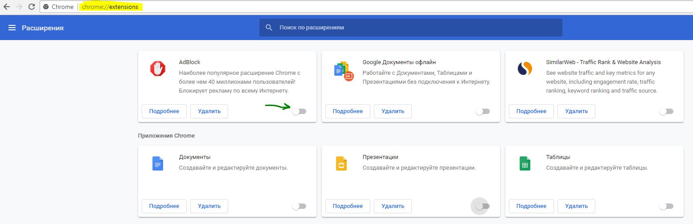This screenshot has width=693, height=224.
Task: Click the green Таблицы app icon
Action: point(525,163)
